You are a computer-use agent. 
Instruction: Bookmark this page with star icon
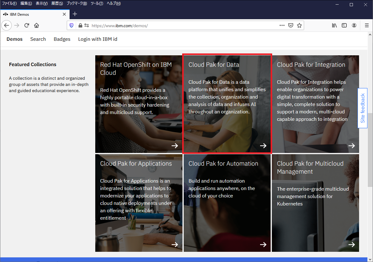299,25
